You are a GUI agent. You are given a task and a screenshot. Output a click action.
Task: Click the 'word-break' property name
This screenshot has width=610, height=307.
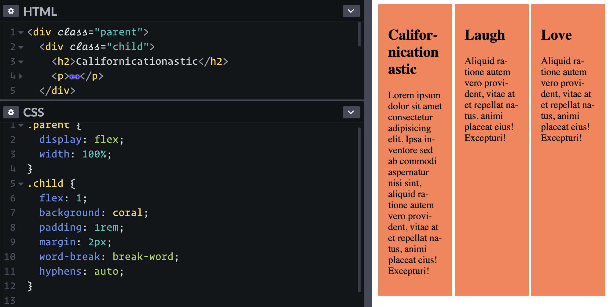tap(70, 257)
